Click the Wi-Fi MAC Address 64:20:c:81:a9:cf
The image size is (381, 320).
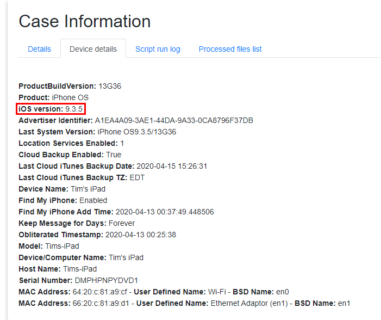[88, 292]
